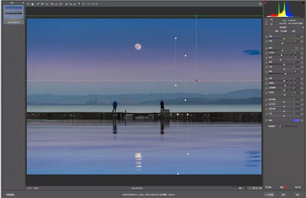Select the Crop tool
Viewport: 306px width, 198px height.
click(52, 4)
